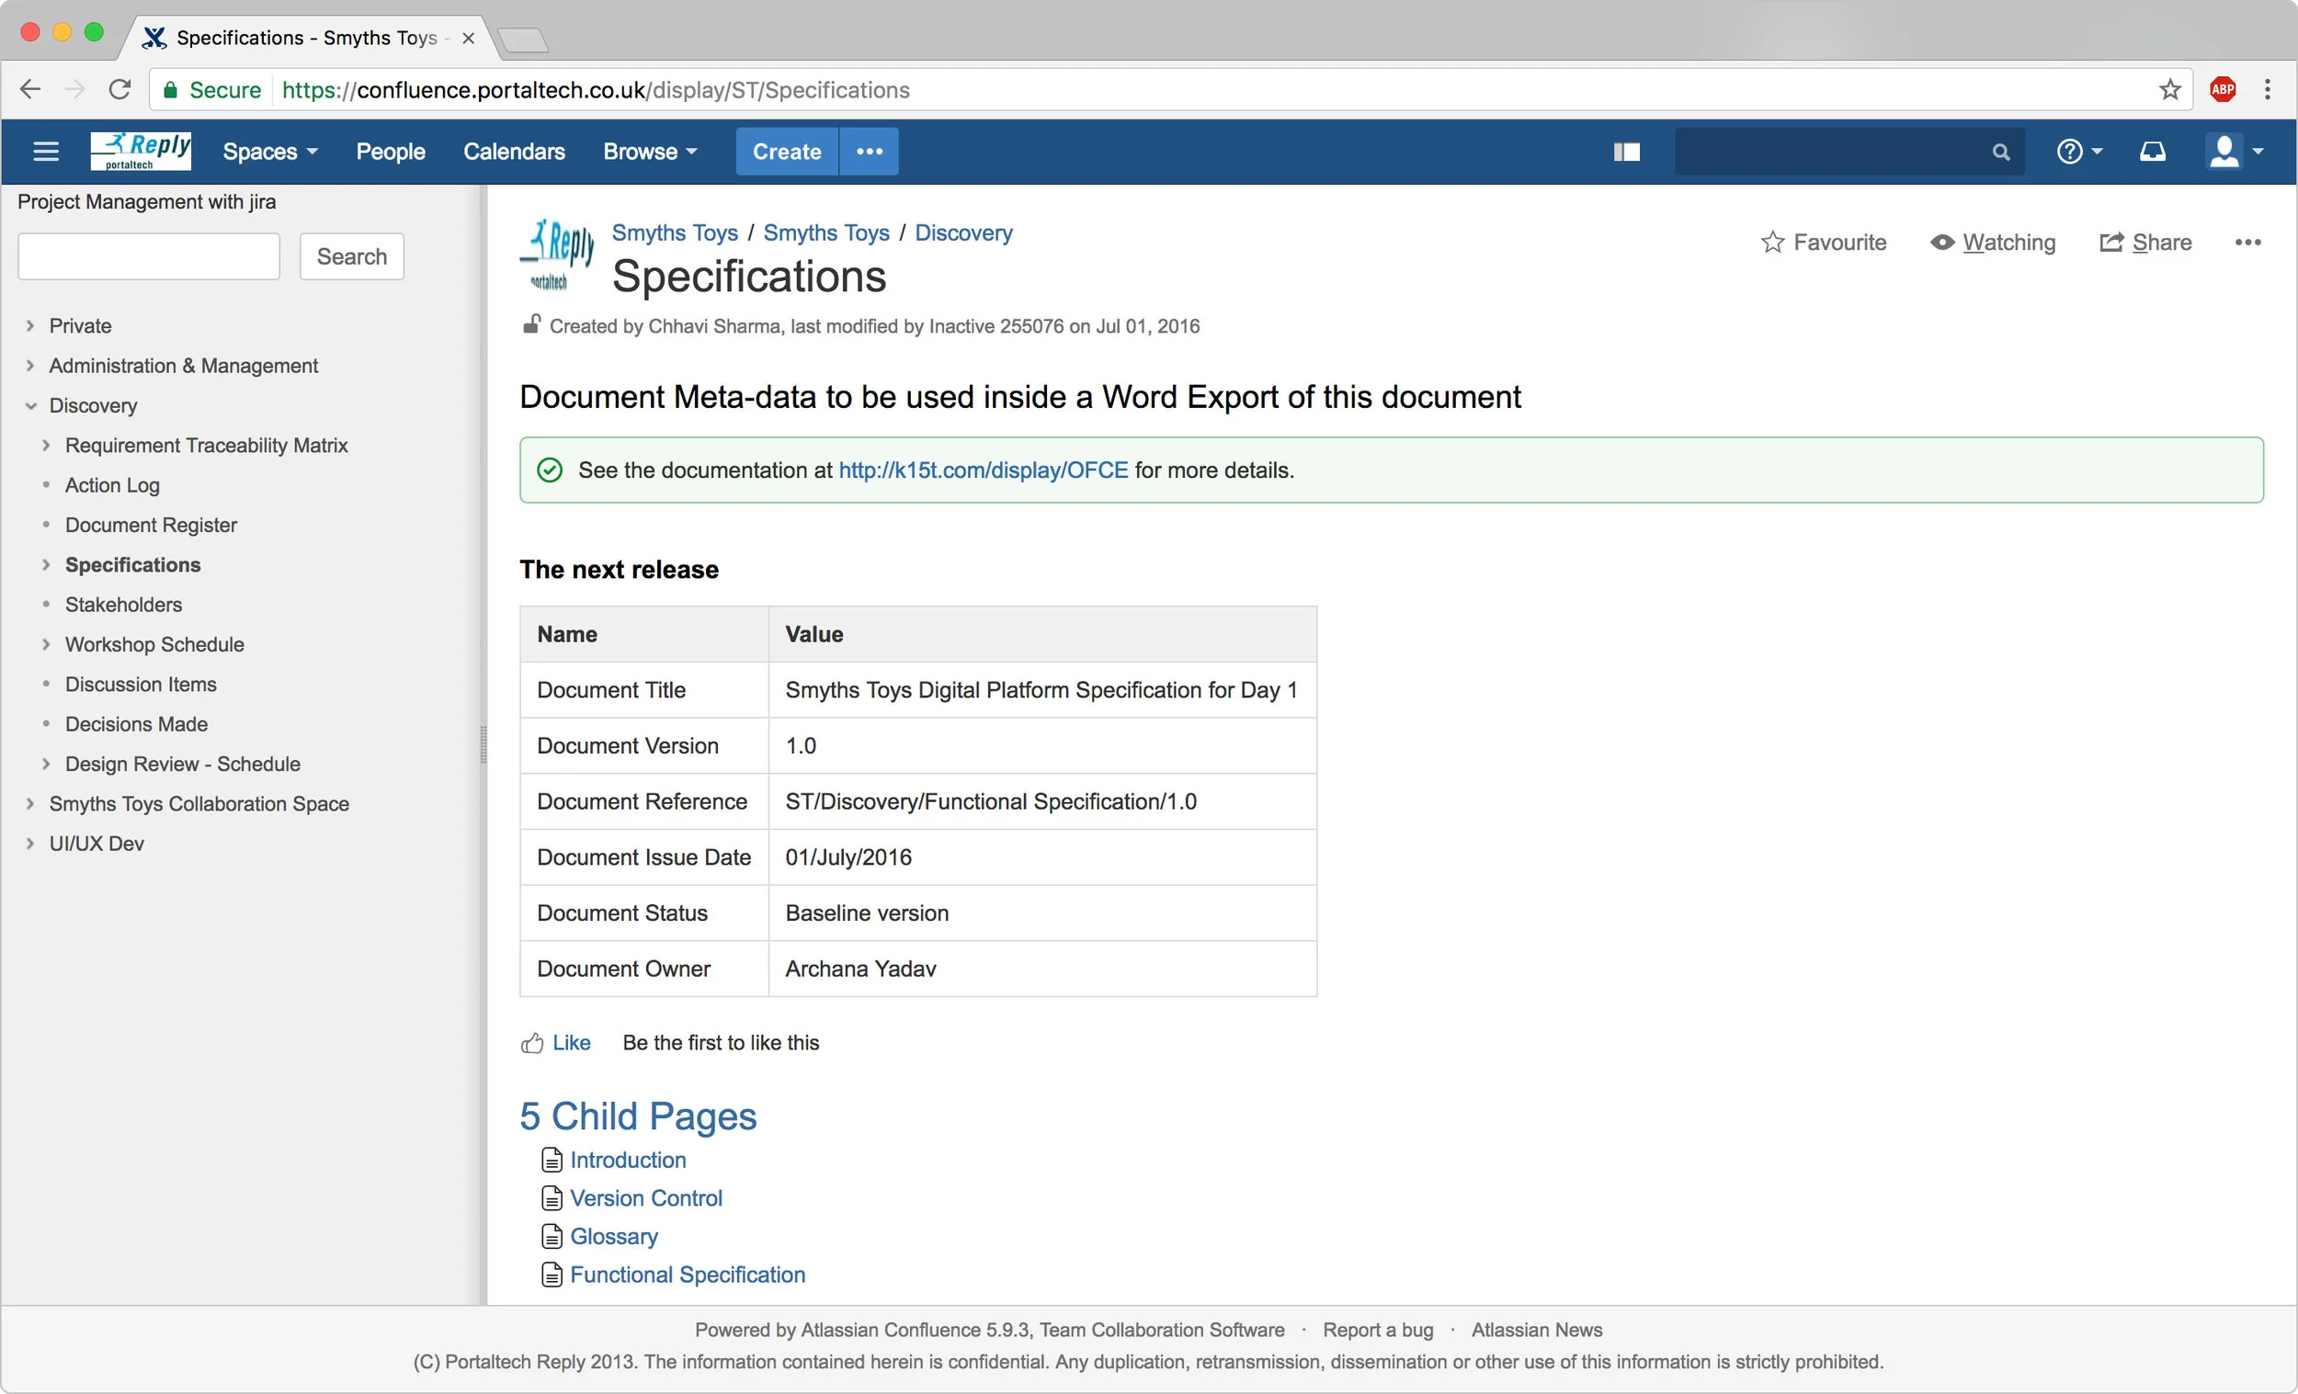Click the page restrictions unlock icon
Viewport: 2298px width, 1394px height.
tap(531, 324)
